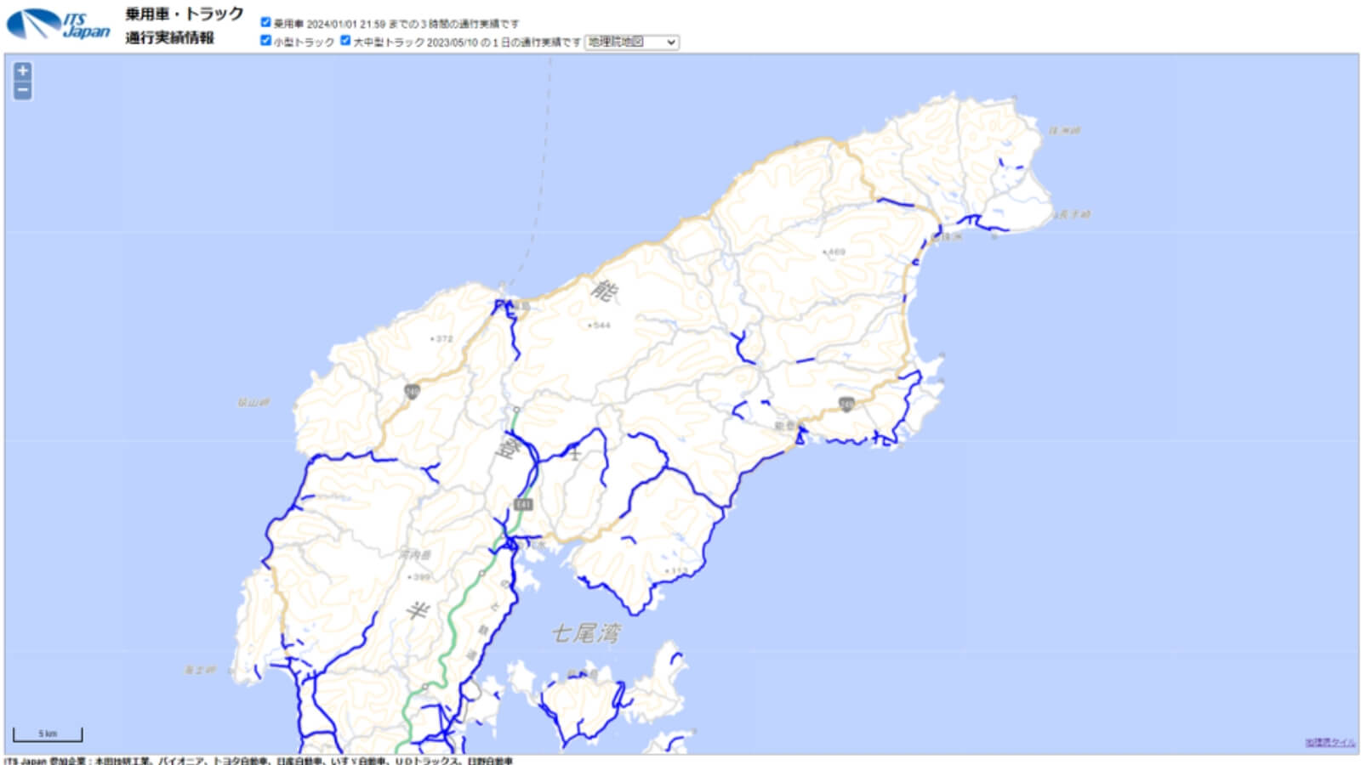Click the 能 character on the map
This screenshot has width=1361, height=765.
pyautogui.click(x=605, y=291)
